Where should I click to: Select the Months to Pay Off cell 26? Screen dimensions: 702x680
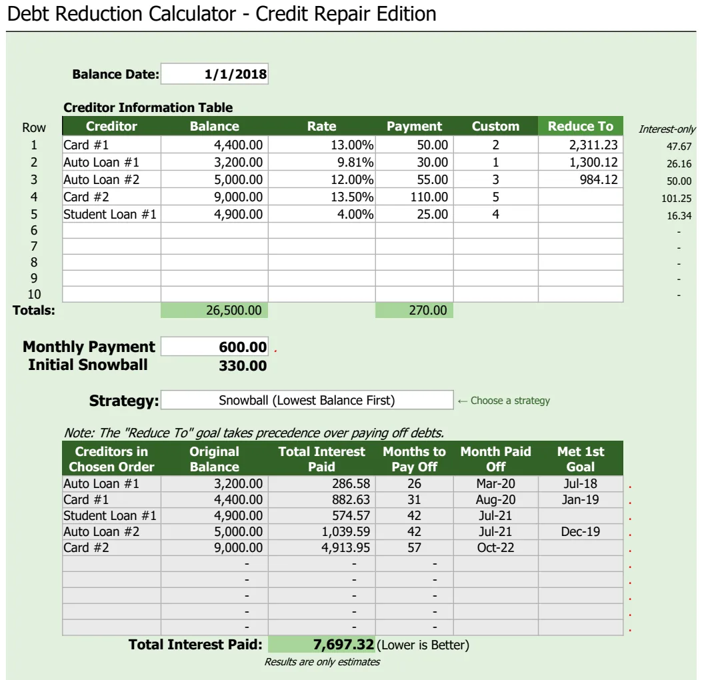click(415, 483)
